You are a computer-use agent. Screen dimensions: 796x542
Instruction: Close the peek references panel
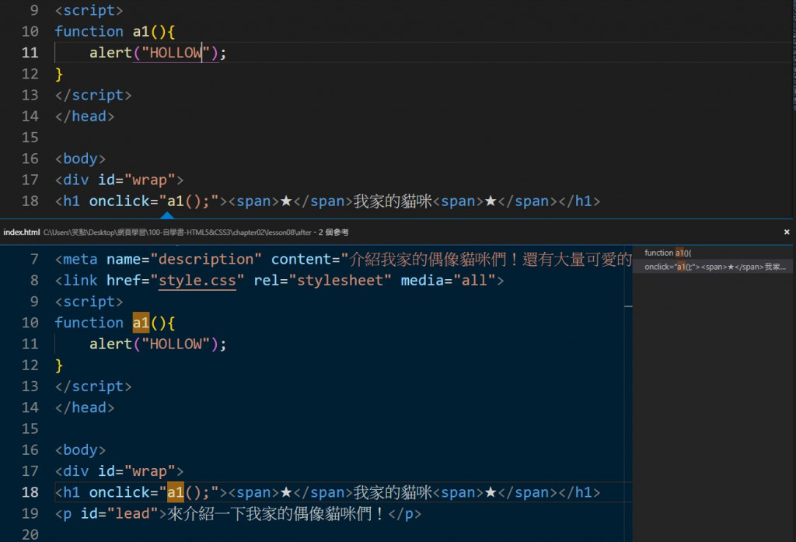pos(787,233)
